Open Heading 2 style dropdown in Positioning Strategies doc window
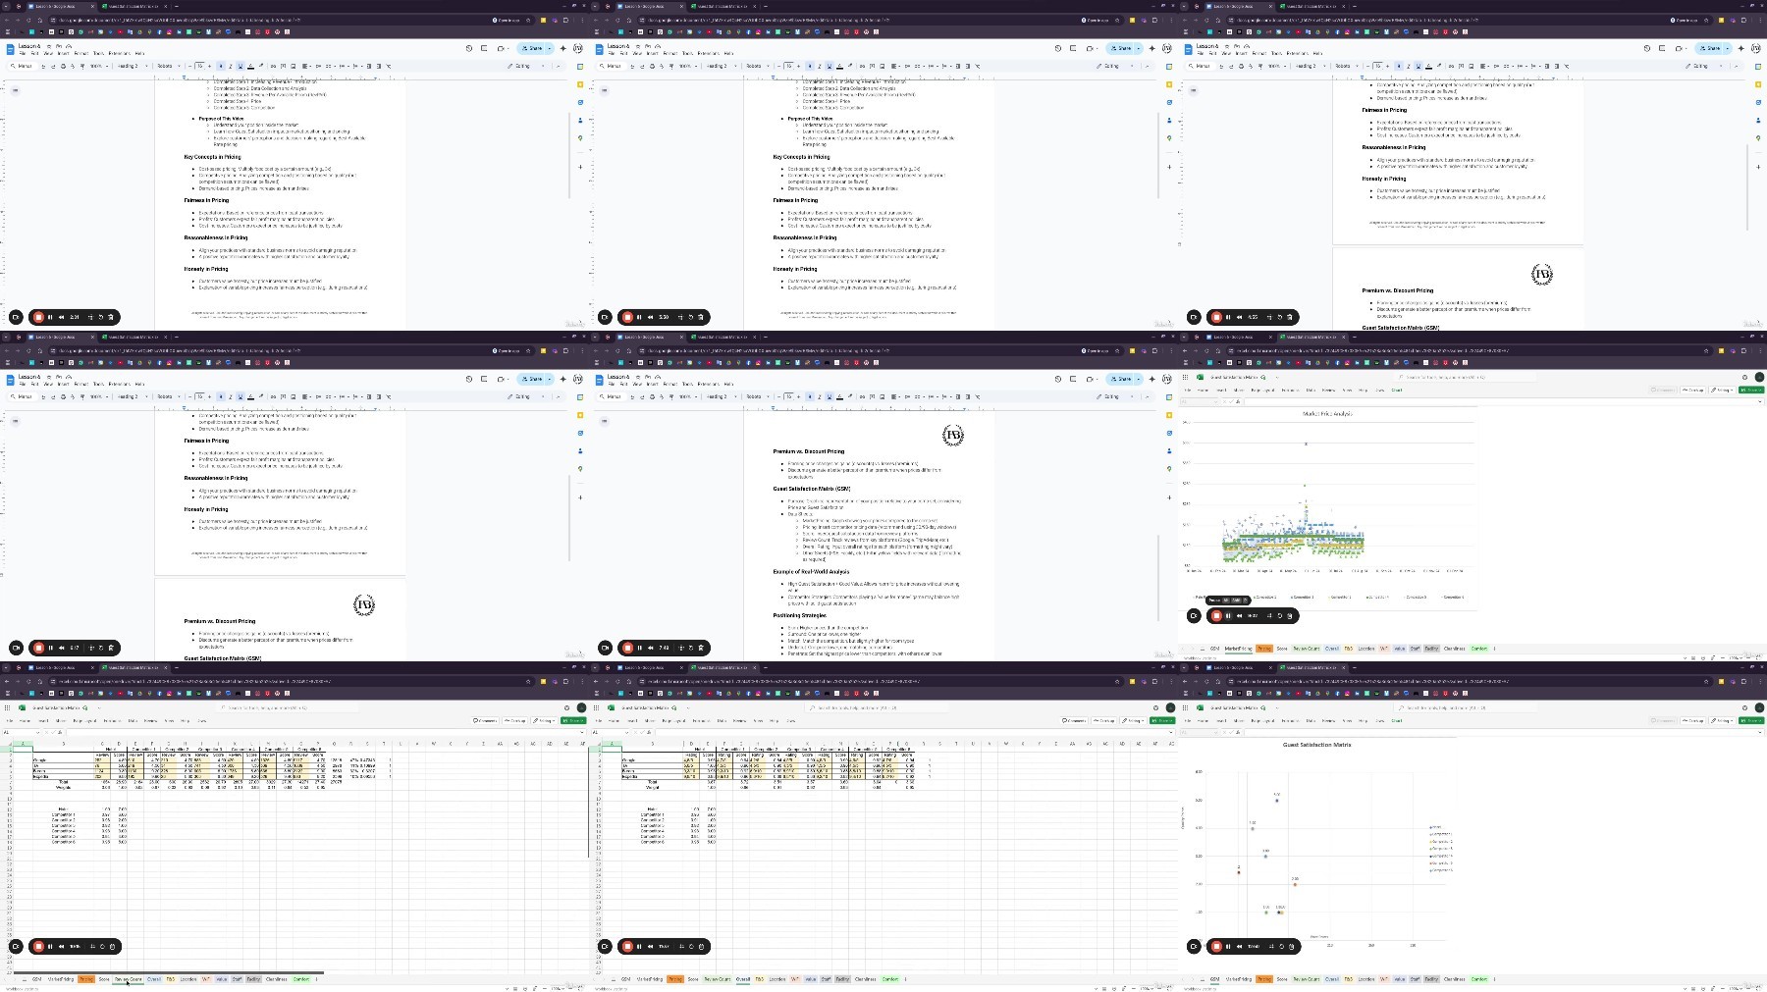1767x992 pixels. click(x=722, y=396)
